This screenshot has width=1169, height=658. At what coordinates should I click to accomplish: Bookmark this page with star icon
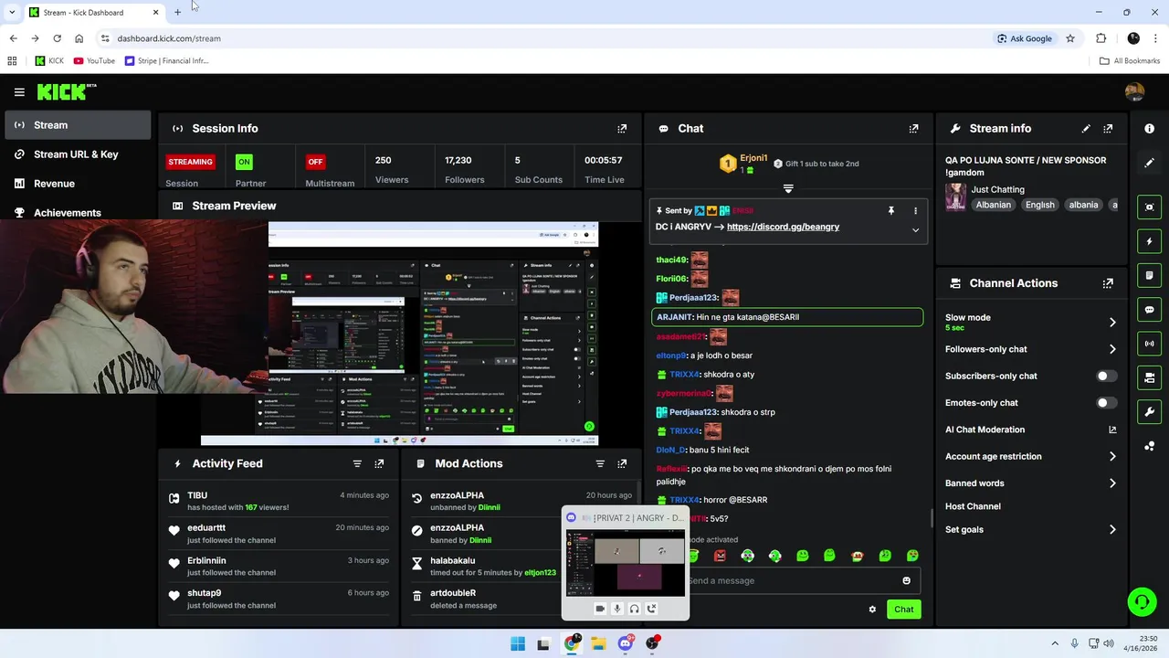(1070, 38)
